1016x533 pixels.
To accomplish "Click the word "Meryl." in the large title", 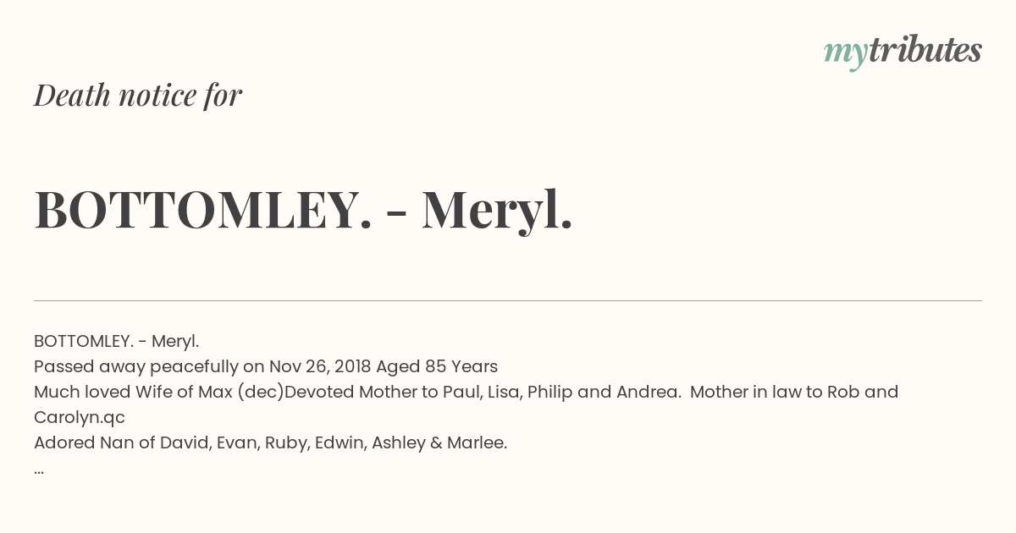I will point(497,210).
